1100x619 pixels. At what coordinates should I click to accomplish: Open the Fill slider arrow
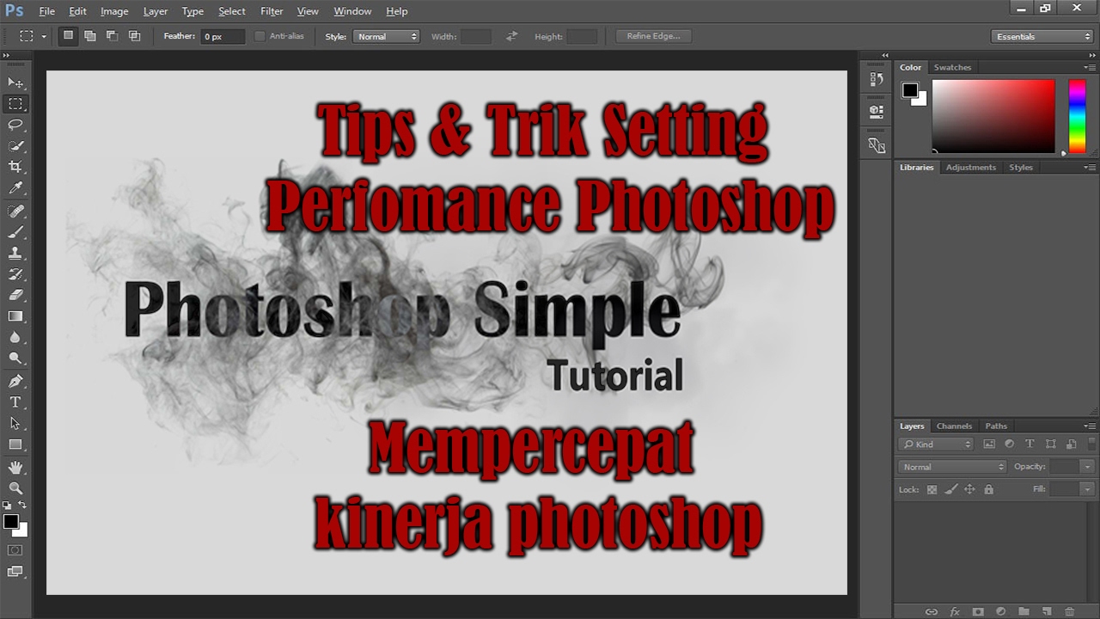[x=1087, y=489]
